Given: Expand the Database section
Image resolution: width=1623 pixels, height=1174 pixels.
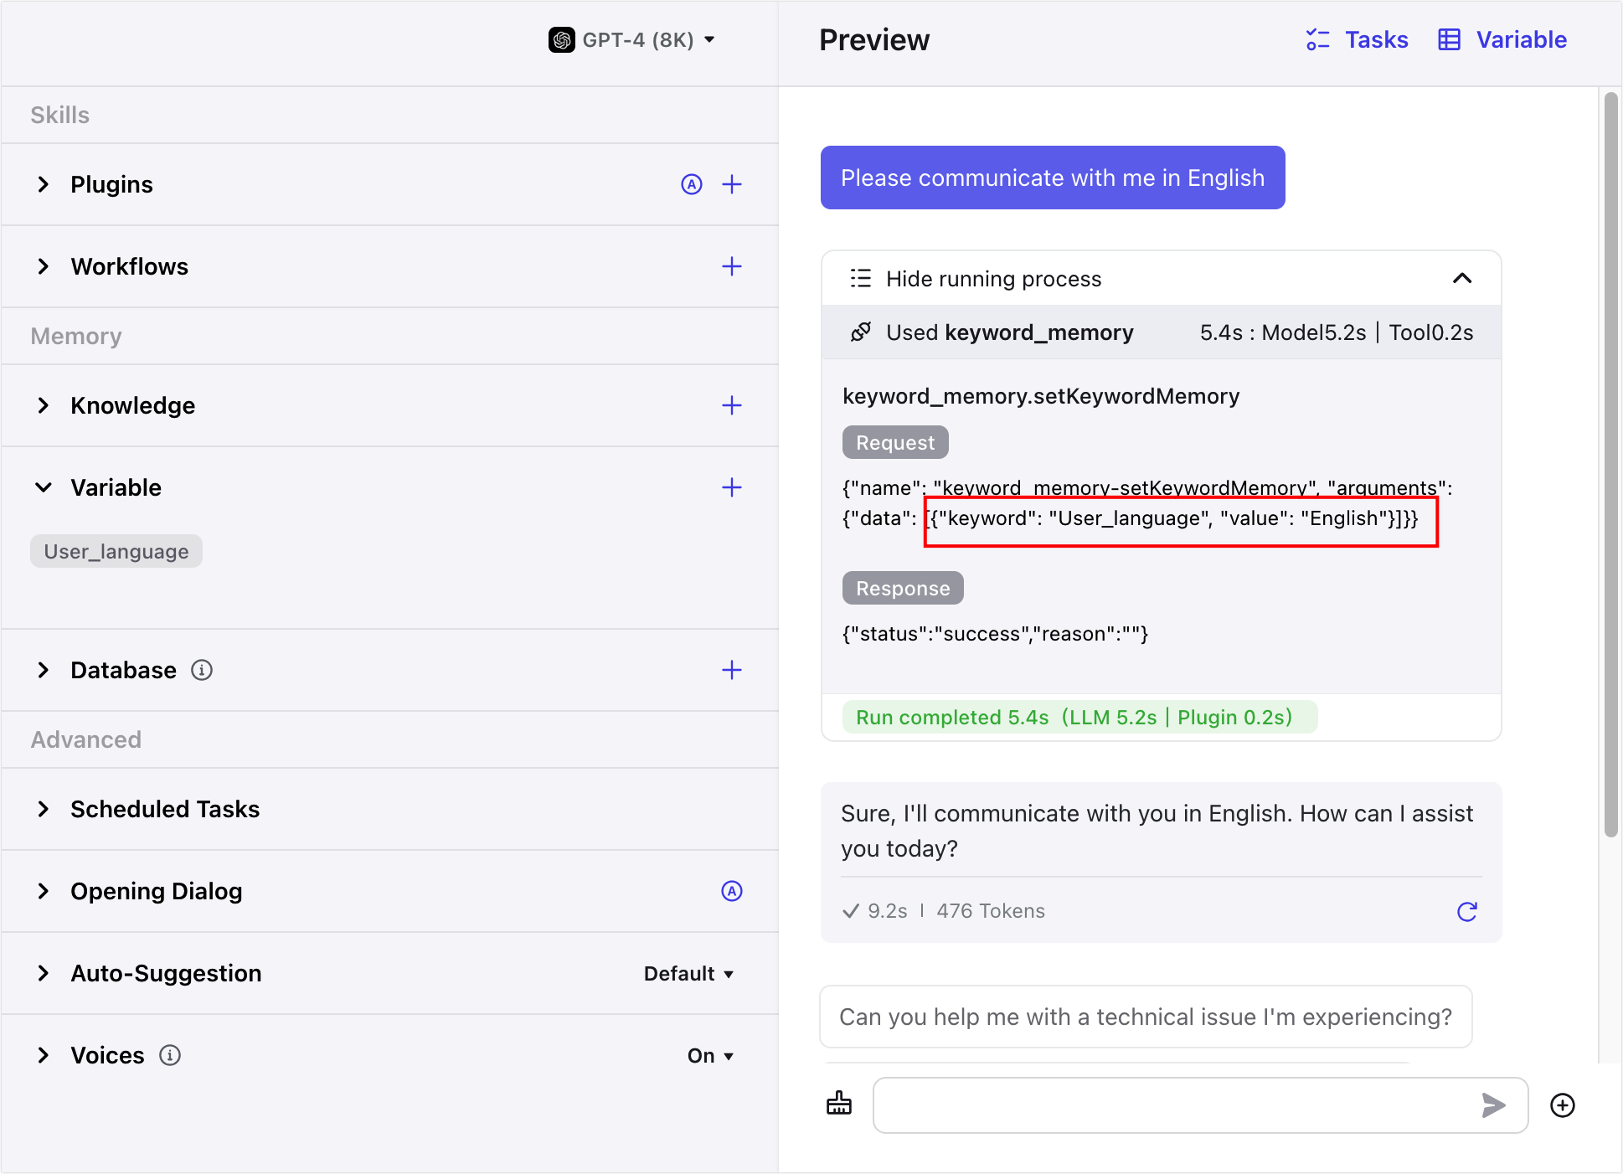Looking at the screenshot, I should (44, 670).
